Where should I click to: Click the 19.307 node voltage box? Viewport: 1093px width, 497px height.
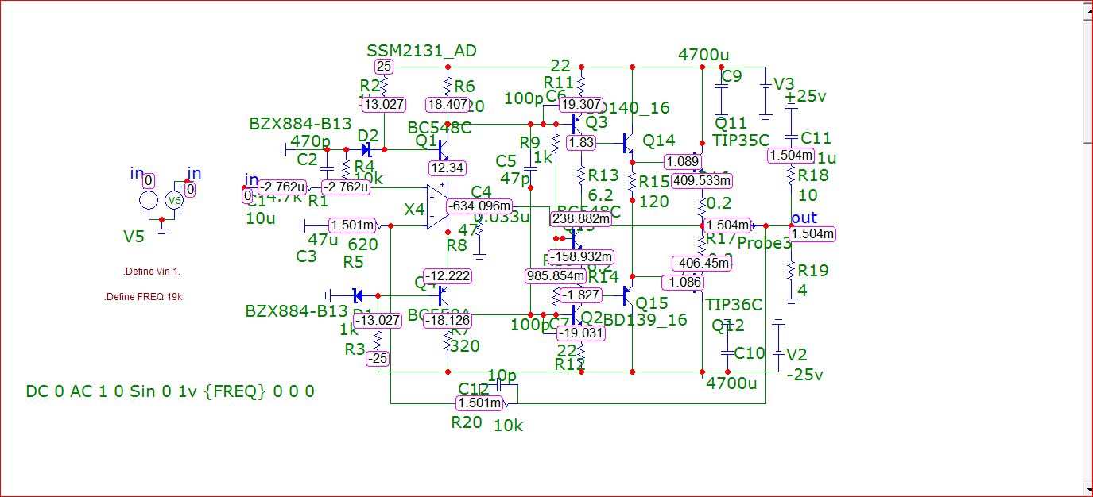[581, 105]
